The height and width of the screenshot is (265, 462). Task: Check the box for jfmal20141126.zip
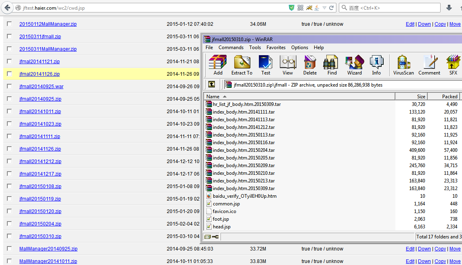(9, 74)
